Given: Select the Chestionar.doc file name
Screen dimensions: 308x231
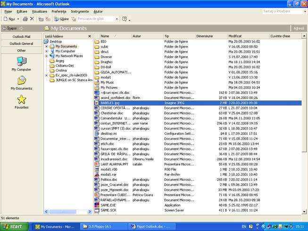Looking at the screenshot, I should (x=112, y=113).
